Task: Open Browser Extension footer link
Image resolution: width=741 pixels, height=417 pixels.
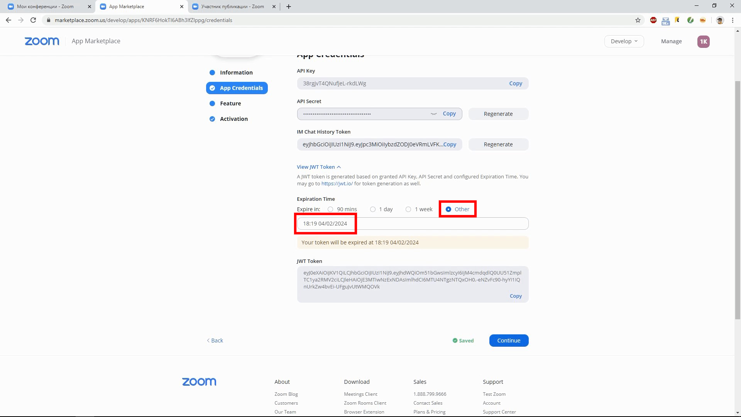Action: [x=364, y=412]
